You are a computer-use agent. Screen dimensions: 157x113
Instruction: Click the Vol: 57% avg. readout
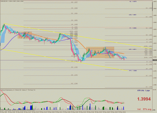(144, 109)
